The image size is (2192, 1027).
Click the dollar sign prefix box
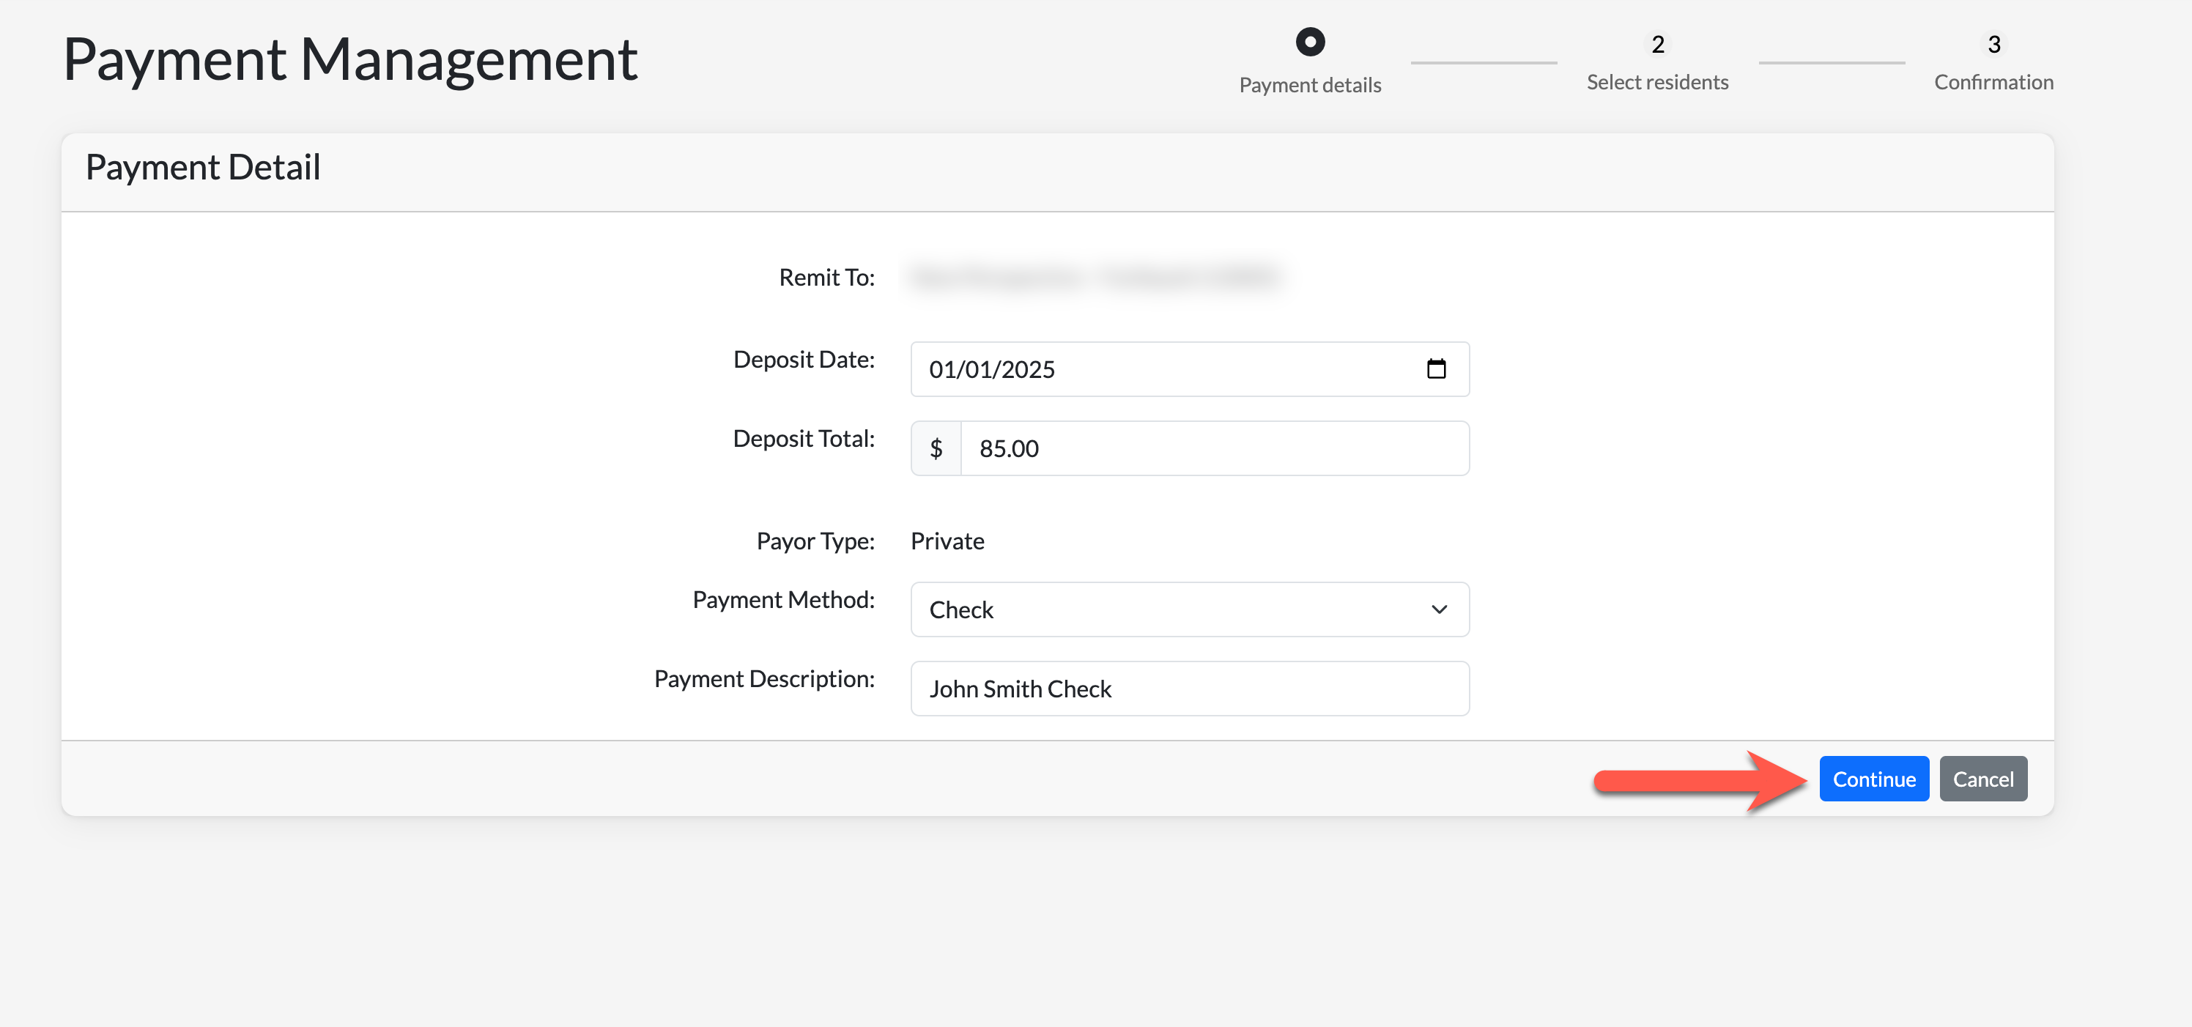coord(936,448)
